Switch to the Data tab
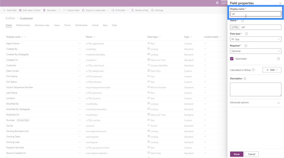Screen dimensions: 284x158 114,25
